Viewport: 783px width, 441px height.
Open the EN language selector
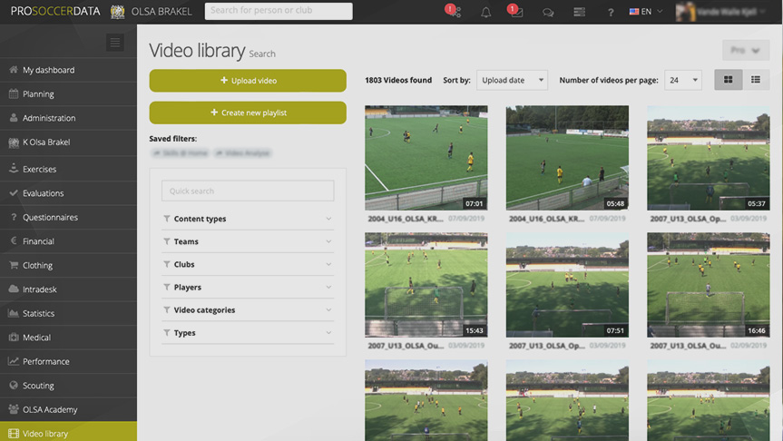(x=646, y=12)
